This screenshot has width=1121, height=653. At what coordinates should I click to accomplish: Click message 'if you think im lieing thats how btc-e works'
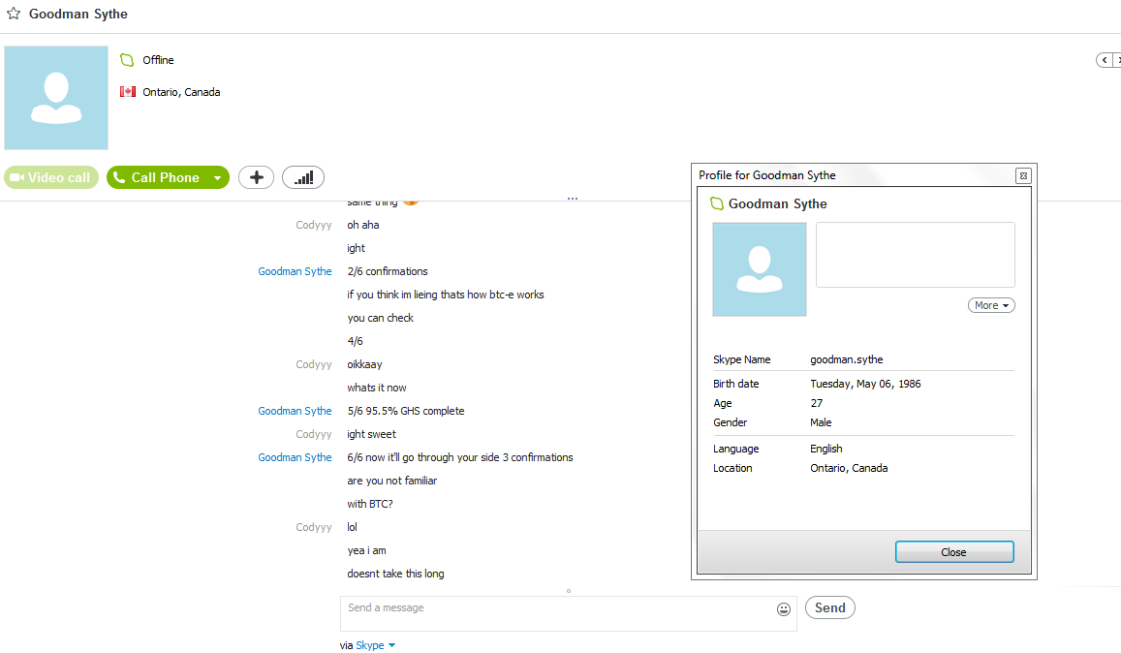tap(446, 295)
